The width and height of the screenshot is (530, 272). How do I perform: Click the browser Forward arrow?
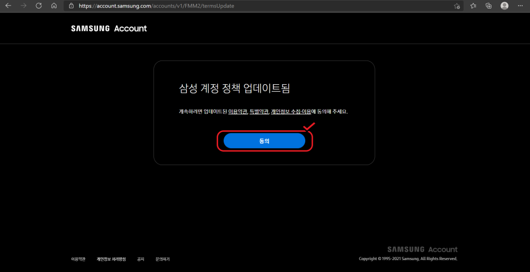tap(23, 6)
